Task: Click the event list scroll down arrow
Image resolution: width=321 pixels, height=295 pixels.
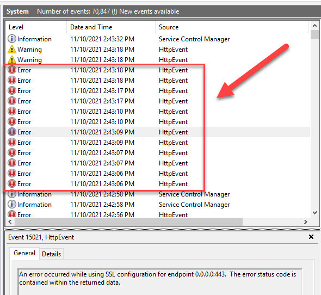Action: (314, 213)
